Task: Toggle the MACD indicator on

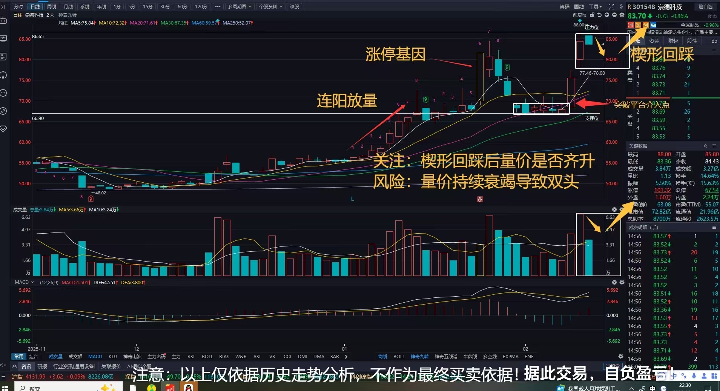Action: pyautogui.click(x=95, y=356)
